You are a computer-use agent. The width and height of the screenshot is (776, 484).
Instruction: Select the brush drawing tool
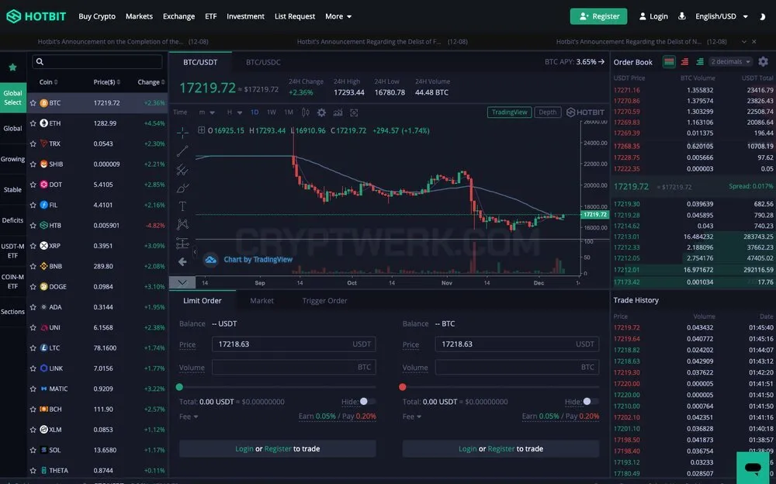(x=182, y=188)
